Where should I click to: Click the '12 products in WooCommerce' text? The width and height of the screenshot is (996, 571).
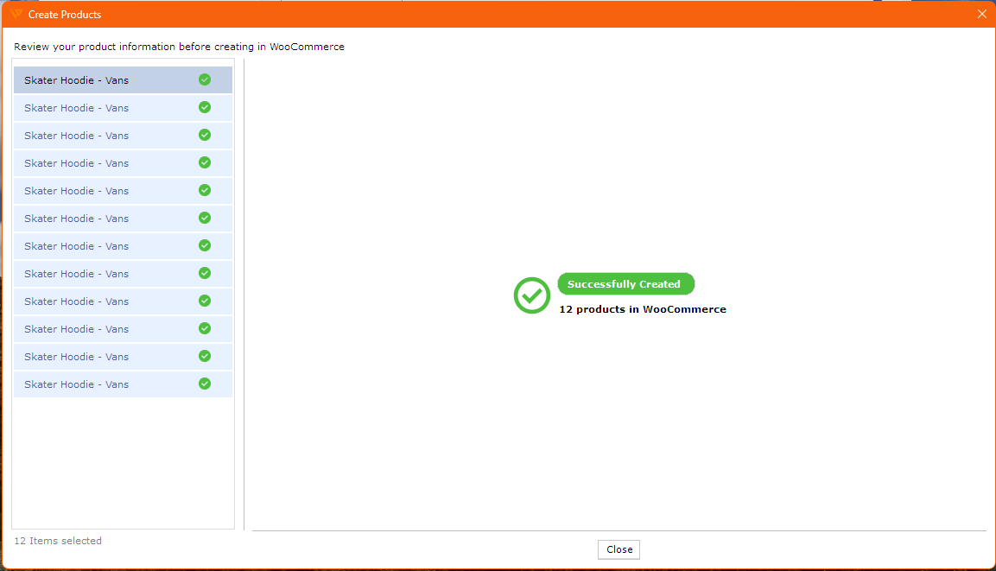pyautogui.click(x=642, y=309)
